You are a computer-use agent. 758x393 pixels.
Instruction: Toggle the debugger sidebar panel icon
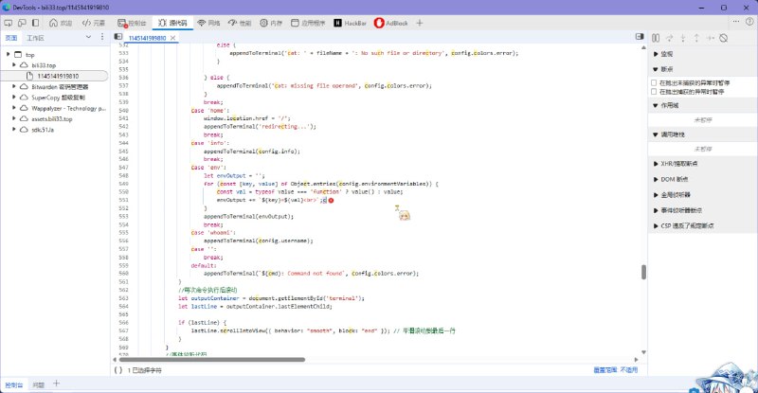[638, 38]
